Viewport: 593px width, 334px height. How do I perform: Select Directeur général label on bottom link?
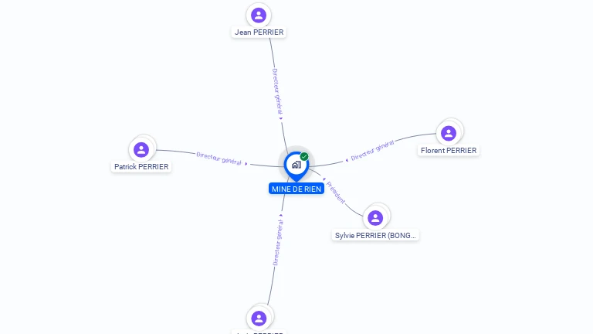click(x=278, y=242)
